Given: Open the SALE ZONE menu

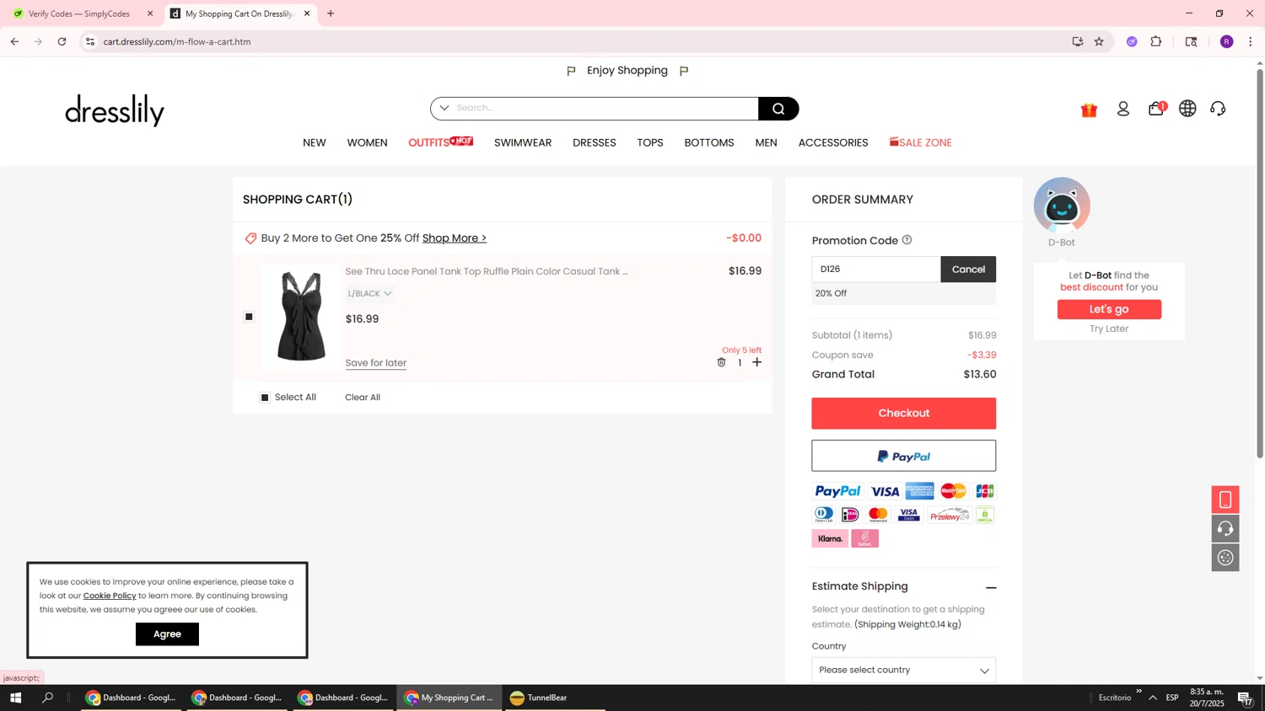Looking at the screenshot, I should (x=921, y=142).
